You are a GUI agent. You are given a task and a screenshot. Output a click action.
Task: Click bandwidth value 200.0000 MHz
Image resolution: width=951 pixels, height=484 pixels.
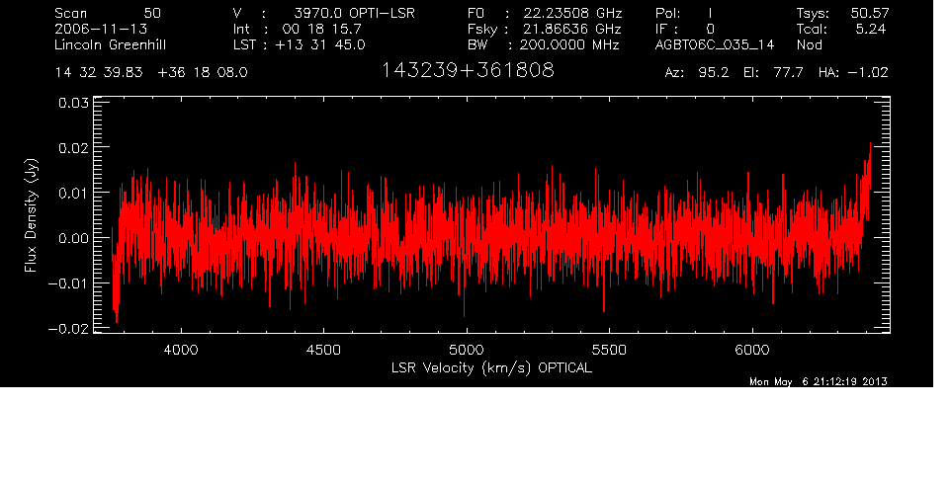pyautogui.click(x=568, y=44)
